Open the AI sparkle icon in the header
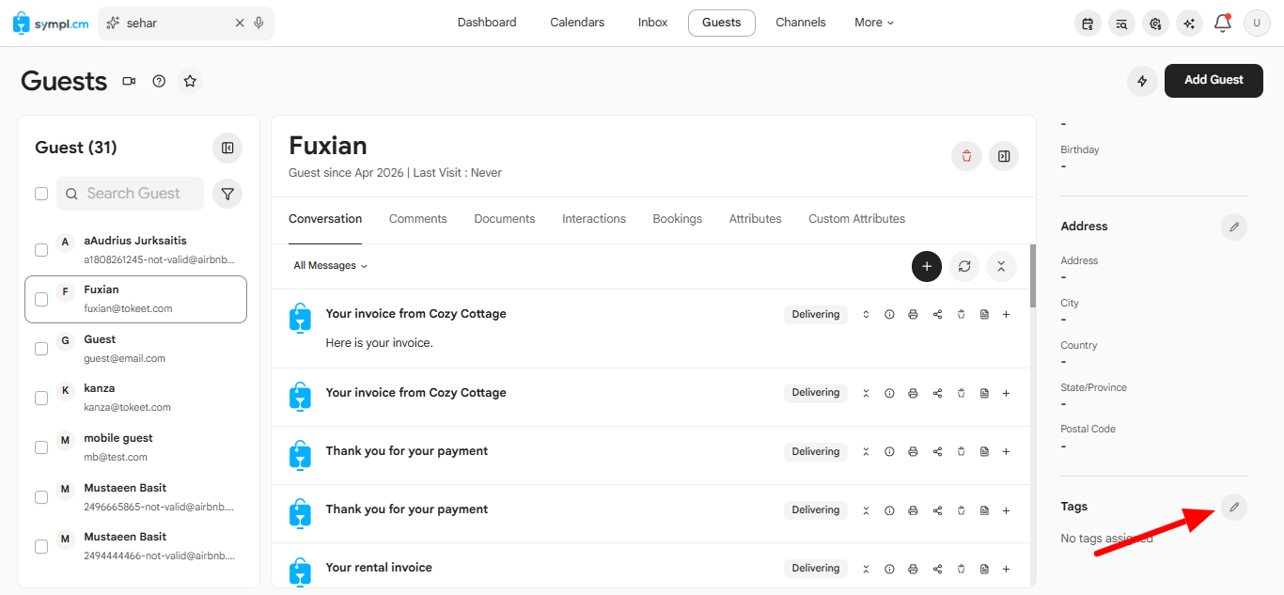Screen dimensions: 1284x595 point(1189,23)
